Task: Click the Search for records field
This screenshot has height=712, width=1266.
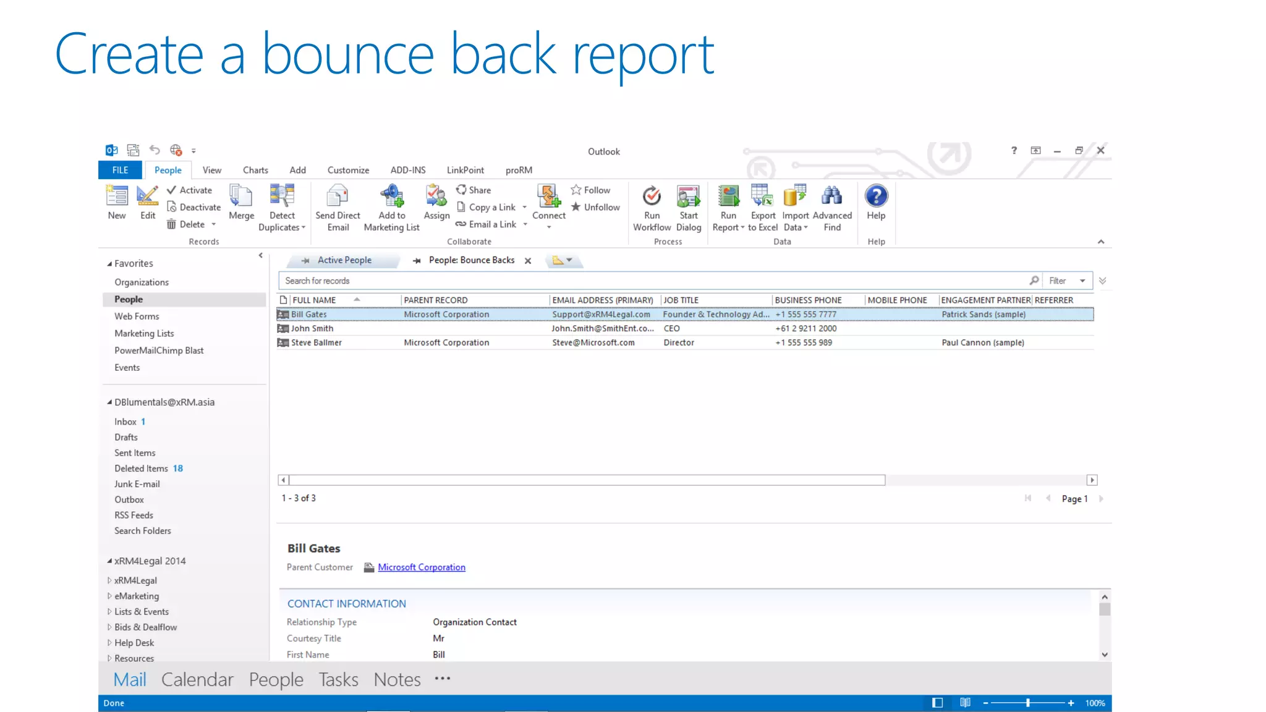Action: [653, 281]
